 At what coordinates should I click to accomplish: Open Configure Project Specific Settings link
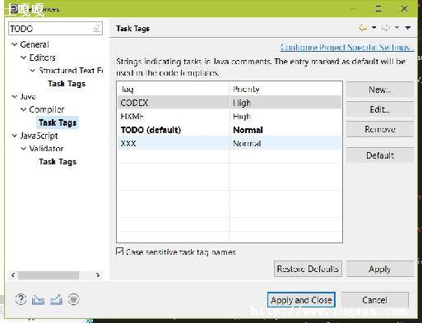click(x=347, y=48)
